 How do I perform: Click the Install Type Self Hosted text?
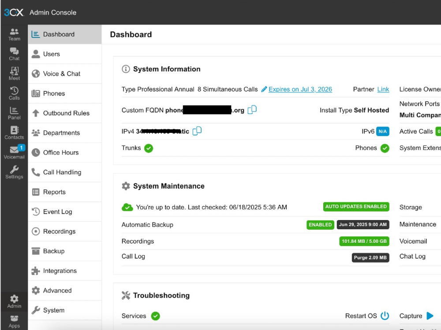point(354,110)
